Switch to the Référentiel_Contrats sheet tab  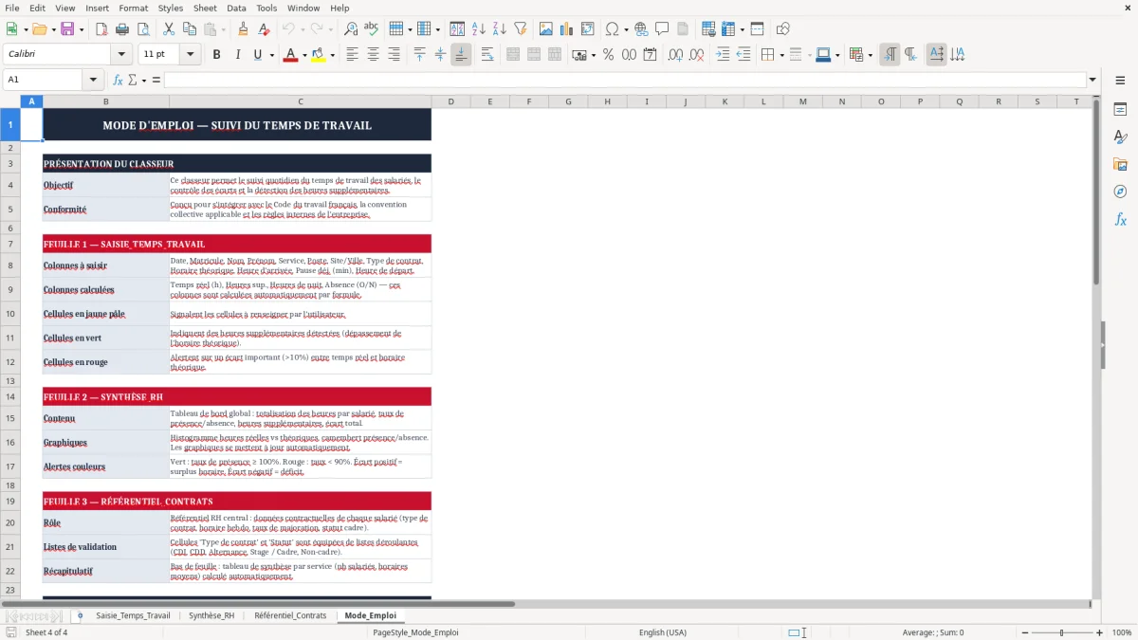290,615
